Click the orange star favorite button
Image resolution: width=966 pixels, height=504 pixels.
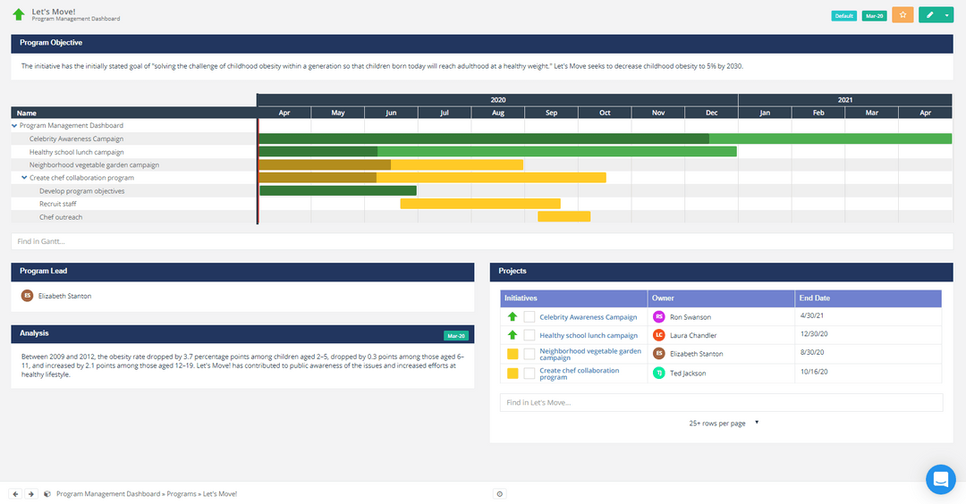[902, 15]
